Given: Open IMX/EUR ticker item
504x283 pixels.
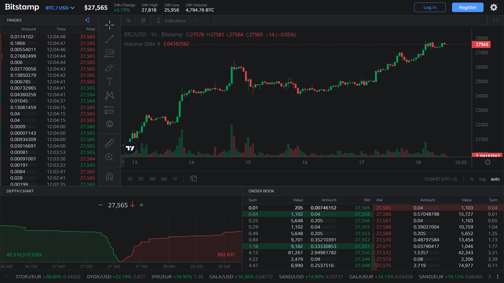Looking at the screenshot, I should pos(177,277).
